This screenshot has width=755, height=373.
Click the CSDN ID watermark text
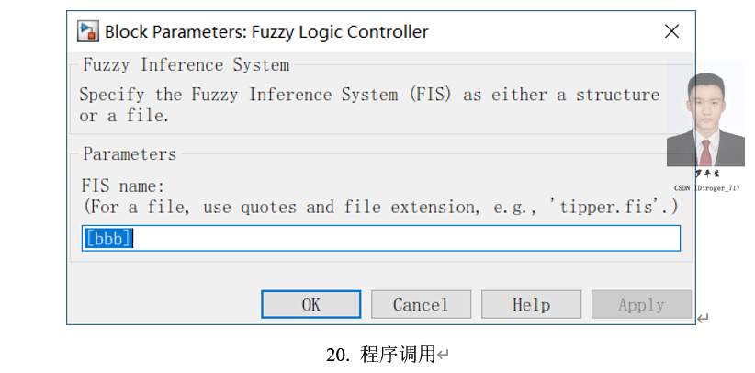pos(706,187)
